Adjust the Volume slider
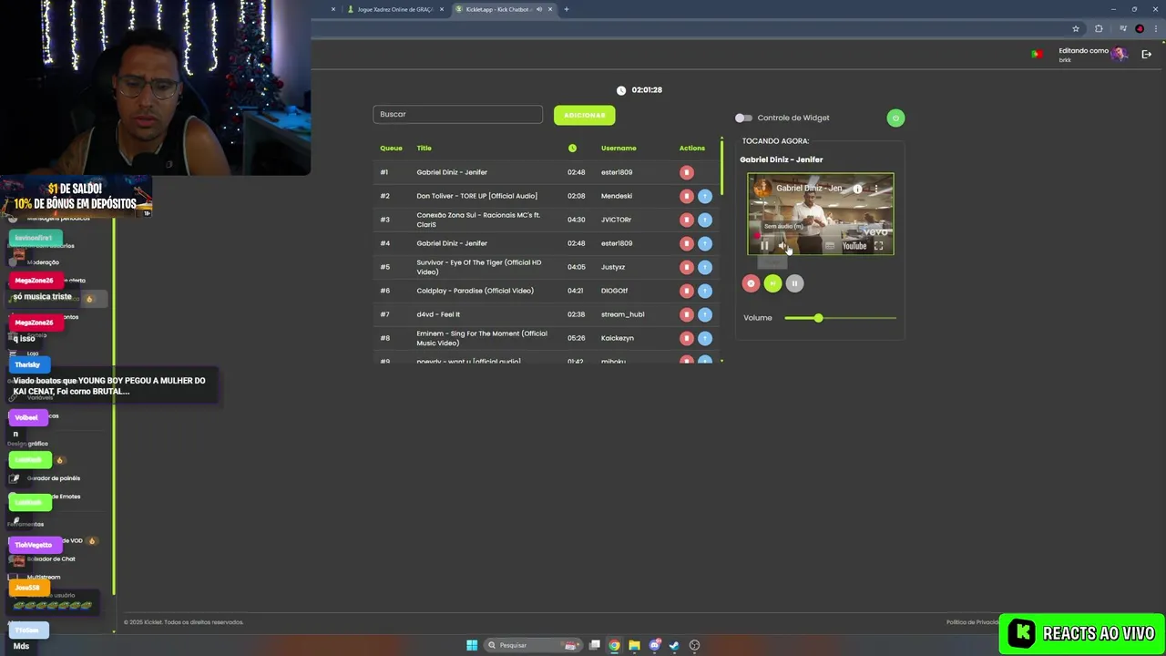1166x656 pixels. pos(840,318)
